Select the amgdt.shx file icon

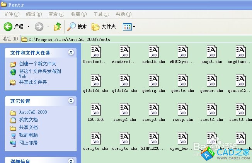[212, 51]
